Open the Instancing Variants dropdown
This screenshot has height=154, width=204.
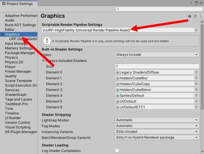tap(157, 132)
